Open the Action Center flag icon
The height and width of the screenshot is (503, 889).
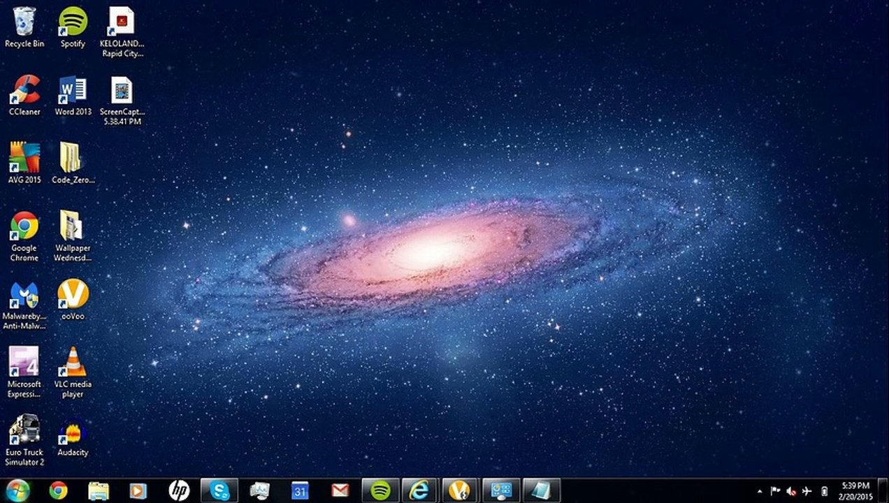(x=775, y=491)
